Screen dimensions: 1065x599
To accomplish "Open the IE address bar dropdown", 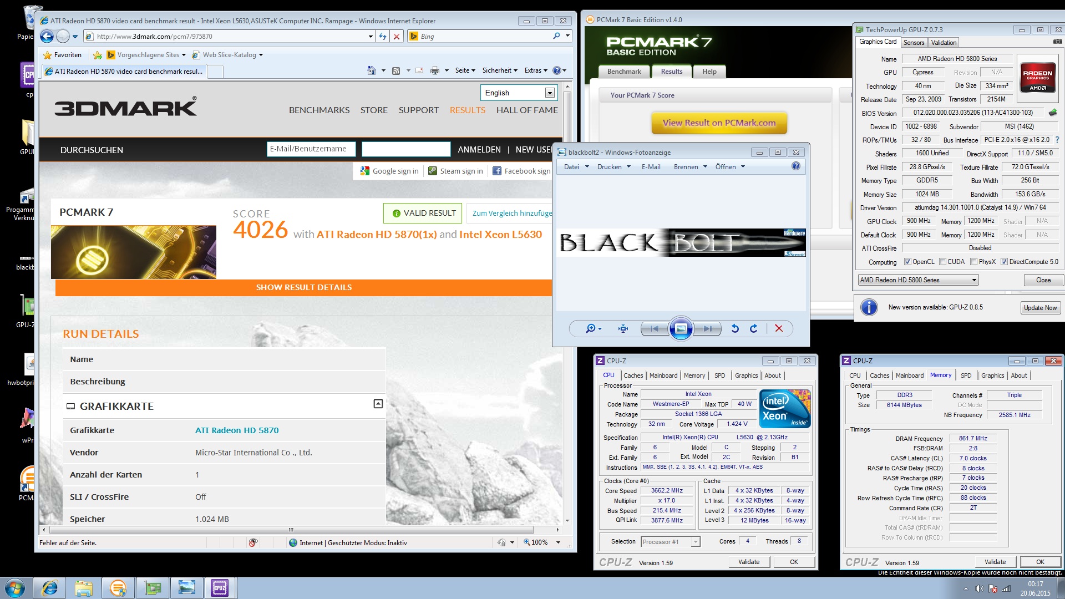I will coord(371,37).
